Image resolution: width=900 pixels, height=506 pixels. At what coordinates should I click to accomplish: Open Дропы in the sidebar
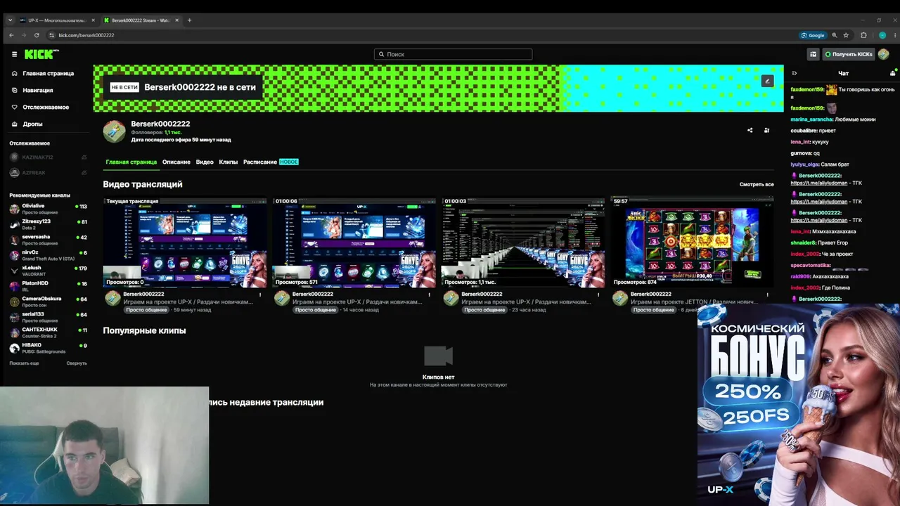coord(27,124)
